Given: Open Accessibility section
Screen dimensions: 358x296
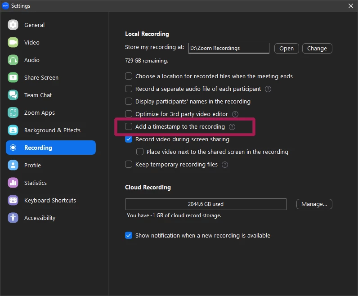Looking at the screenshot, I should (51, 218).
